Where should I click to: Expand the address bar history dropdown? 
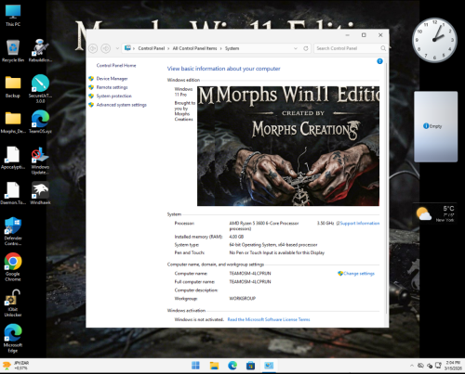point(296,48)
